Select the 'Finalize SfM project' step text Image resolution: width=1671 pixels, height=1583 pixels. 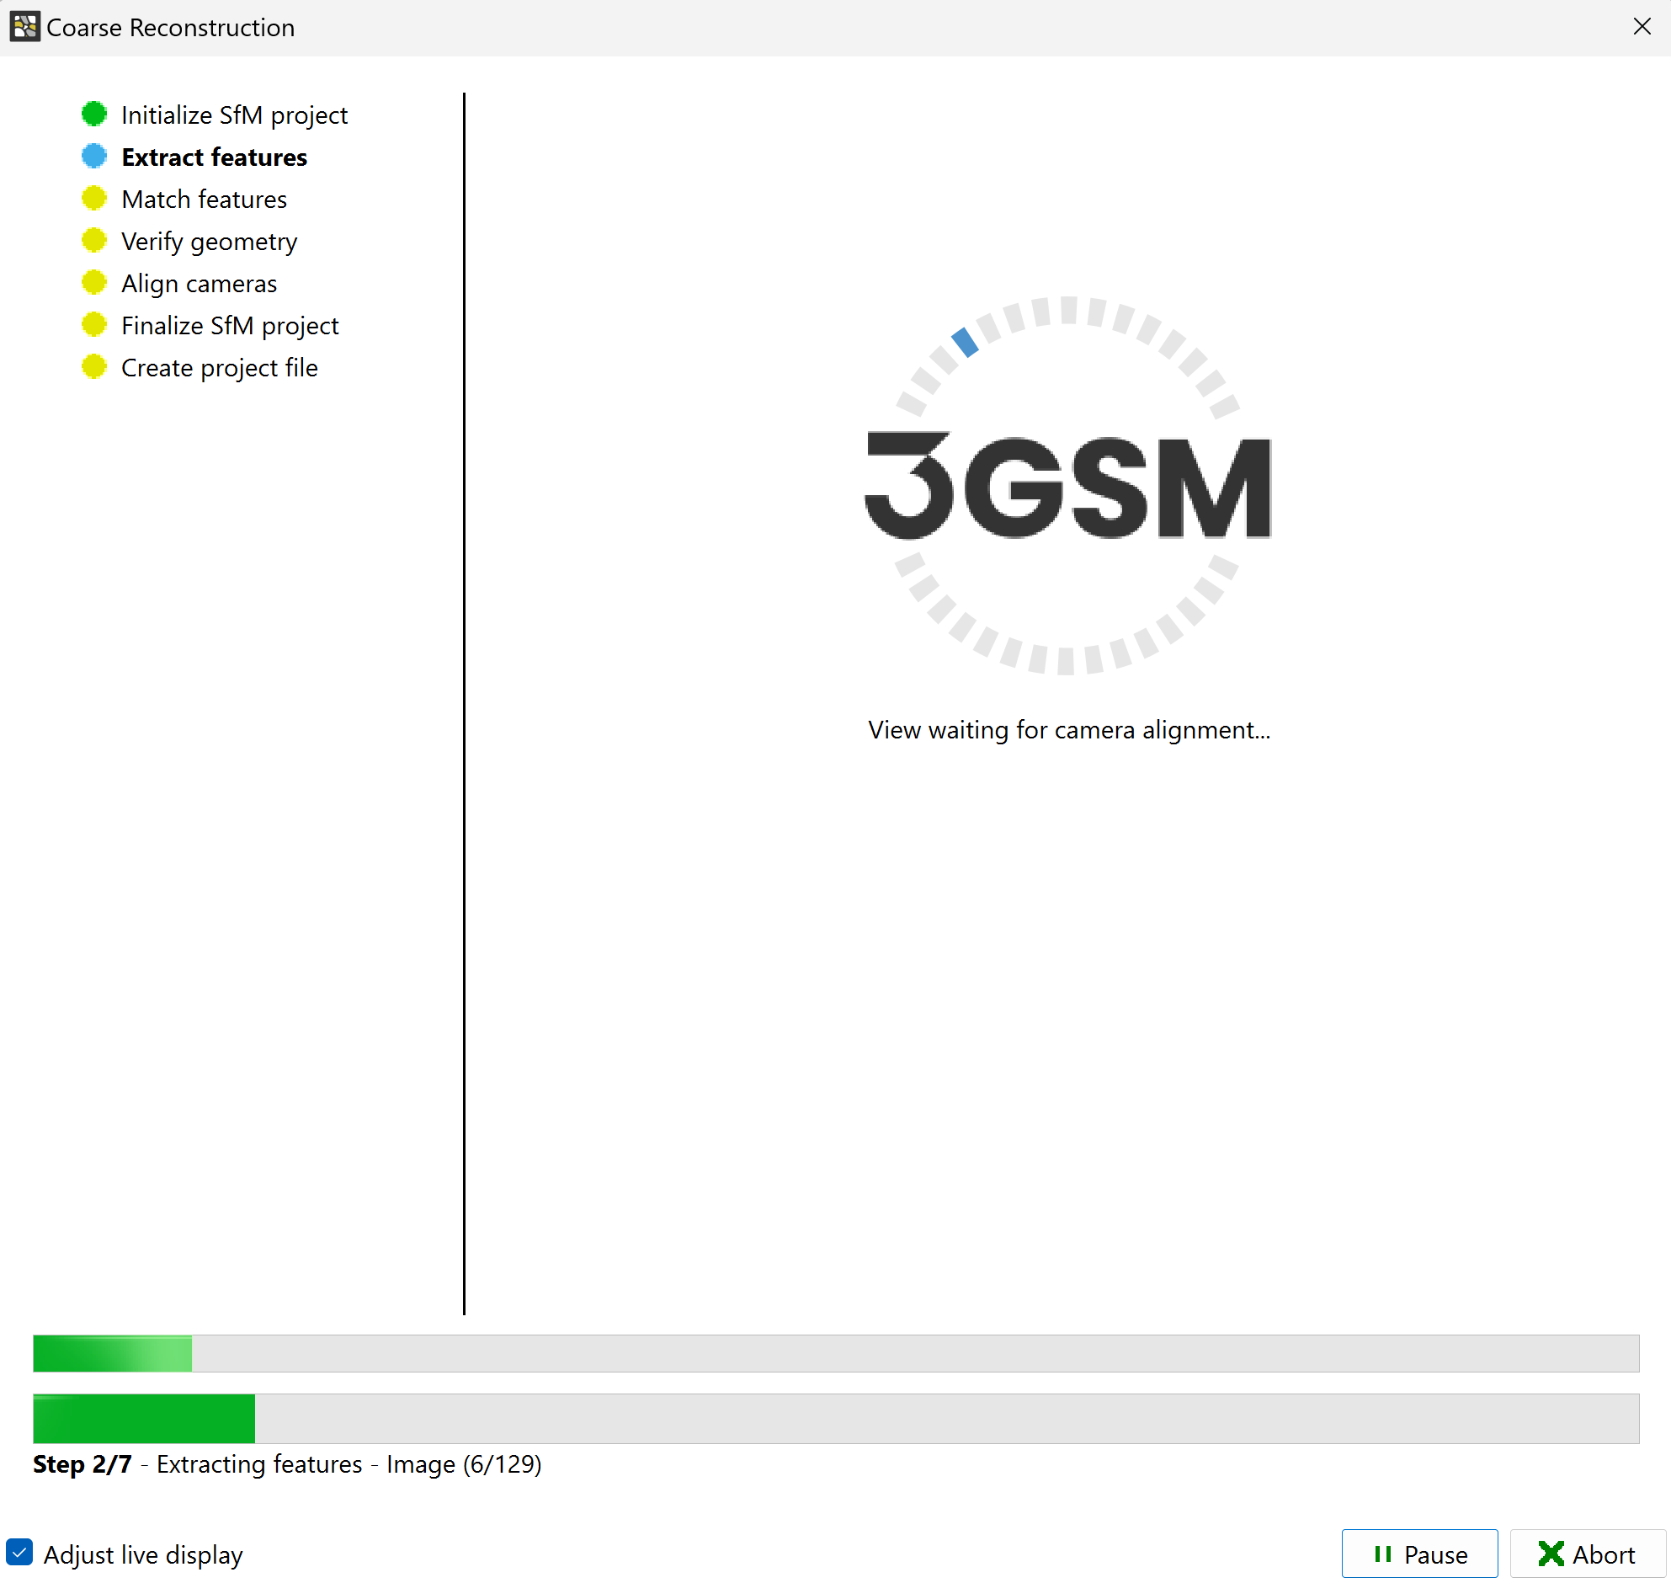coord(231,326)
